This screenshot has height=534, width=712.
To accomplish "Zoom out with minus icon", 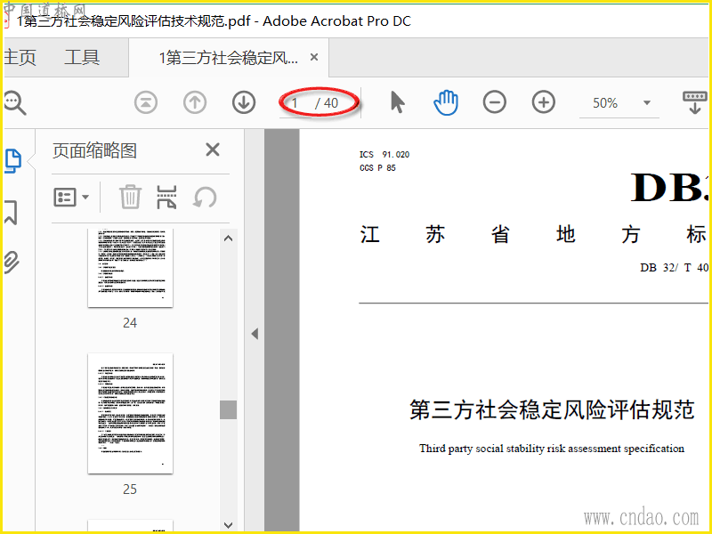I will (495, 102).
